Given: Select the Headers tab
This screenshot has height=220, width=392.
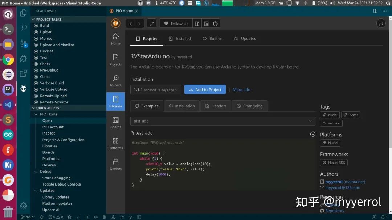Looking at the screenshot, I should point(216,106).
